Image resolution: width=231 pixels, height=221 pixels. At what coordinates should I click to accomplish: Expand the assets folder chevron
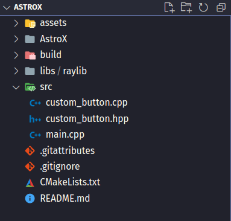(16, 23)
